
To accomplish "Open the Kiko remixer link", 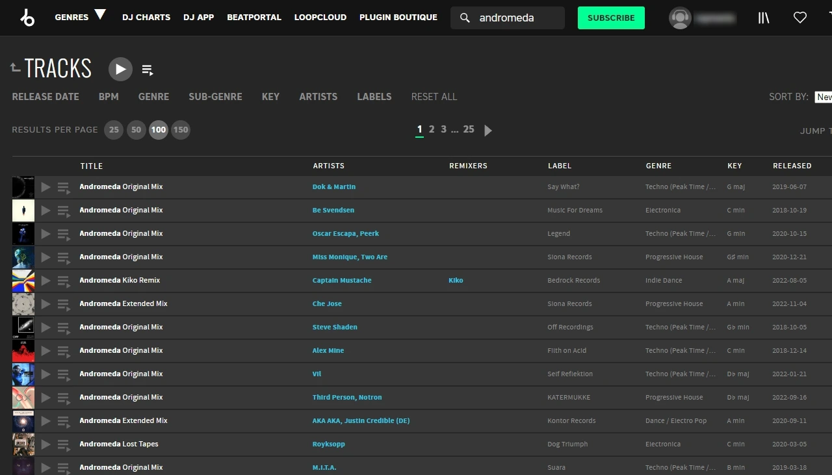I will (456, 281).
